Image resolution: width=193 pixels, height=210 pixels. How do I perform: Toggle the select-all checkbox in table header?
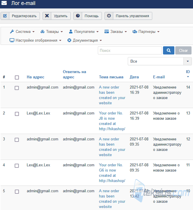(x=17, y=77)
